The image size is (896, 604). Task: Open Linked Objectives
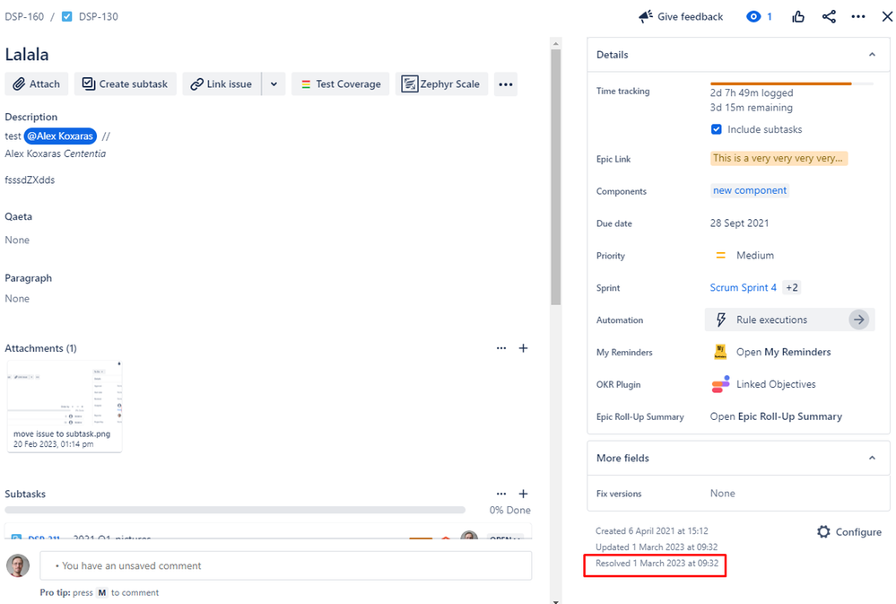[x=776, y=384]
